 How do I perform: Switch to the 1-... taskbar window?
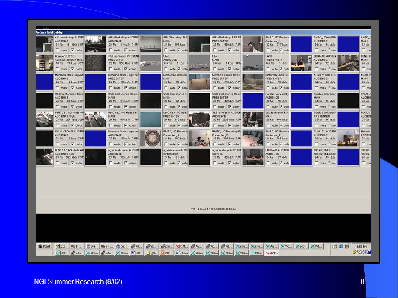click(77, 246)
